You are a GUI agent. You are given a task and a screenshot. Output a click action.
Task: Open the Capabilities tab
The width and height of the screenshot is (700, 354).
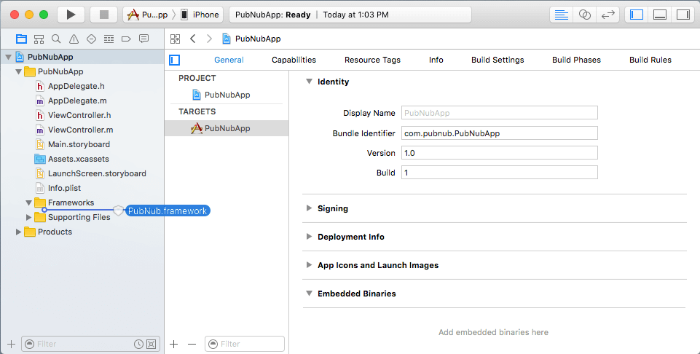(294, 60)
